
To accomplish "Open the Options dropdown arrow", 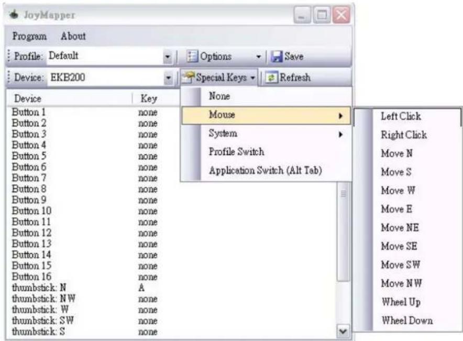I will tap(258, 57).
